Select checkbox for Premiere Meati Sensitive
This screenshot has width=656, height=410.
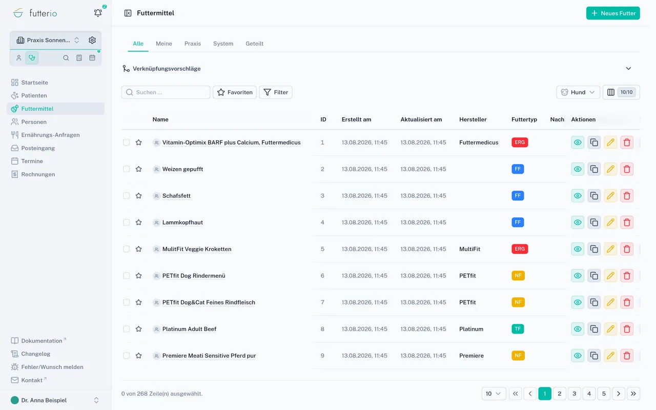[x=126, y=356]
